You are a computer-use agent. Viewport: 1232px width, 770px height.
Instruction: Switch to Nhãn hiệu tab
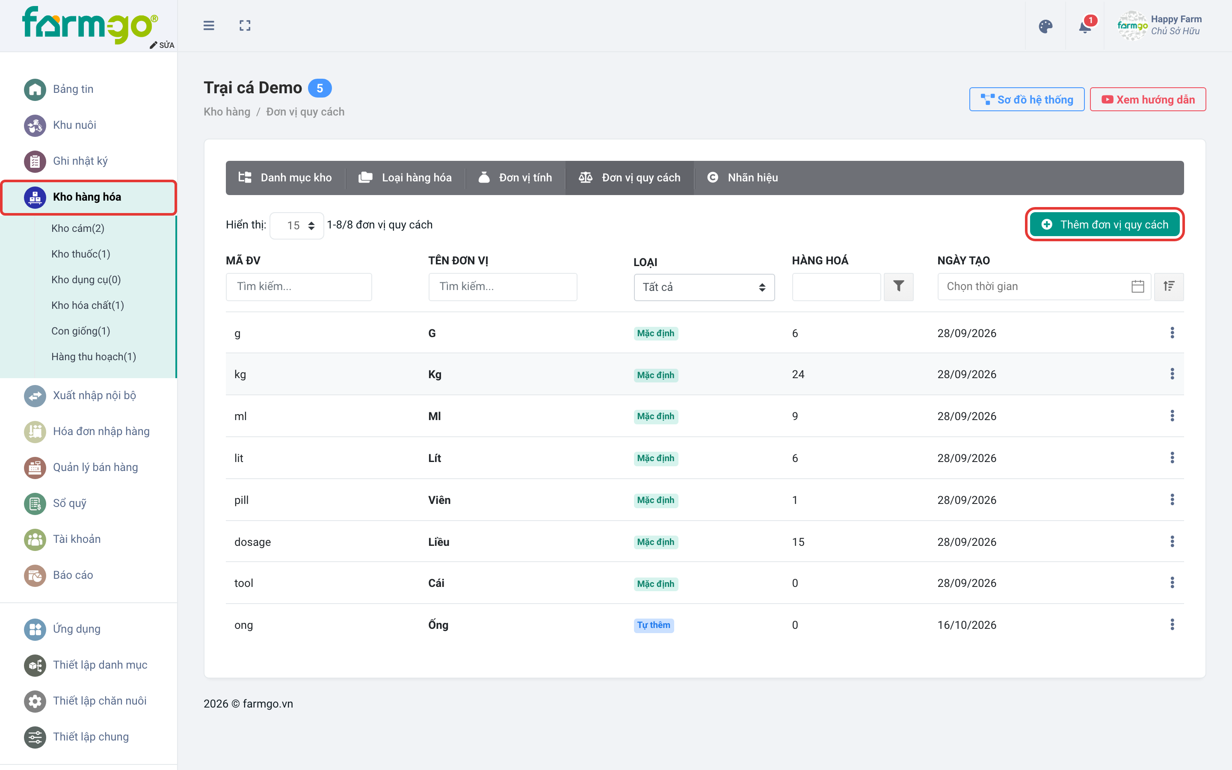[742, 178]
